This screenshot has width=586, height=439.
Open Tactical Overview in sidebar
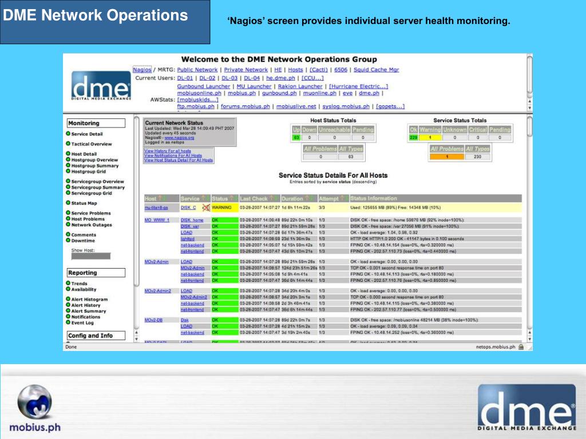click(x=92, y=143)
